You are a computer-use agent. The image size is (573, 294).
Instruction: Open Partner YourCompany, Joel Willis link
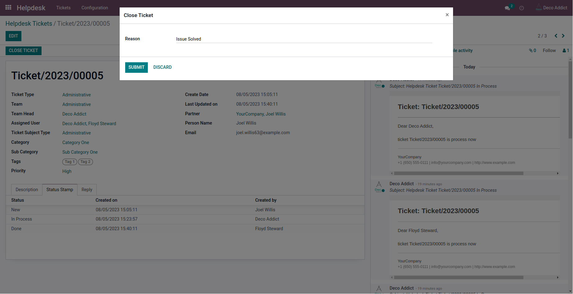261,114
